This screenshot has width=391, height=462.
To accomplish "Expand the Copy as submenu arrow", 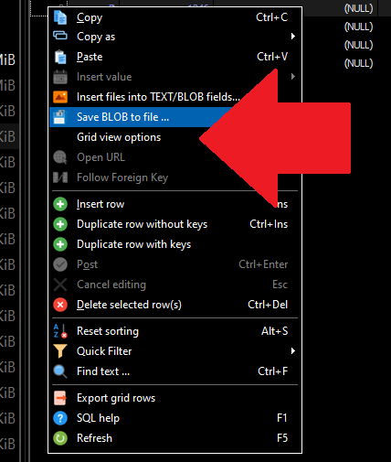I will point(293,37).
